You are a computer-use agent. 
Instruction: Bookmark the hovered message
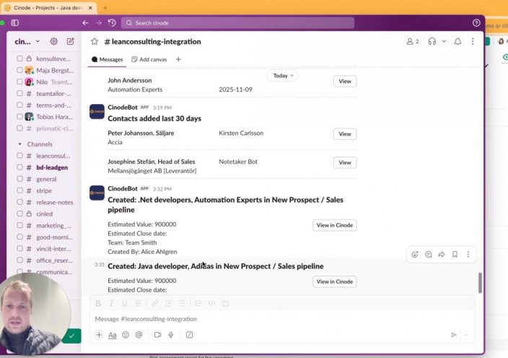click(x=455, y=254)
